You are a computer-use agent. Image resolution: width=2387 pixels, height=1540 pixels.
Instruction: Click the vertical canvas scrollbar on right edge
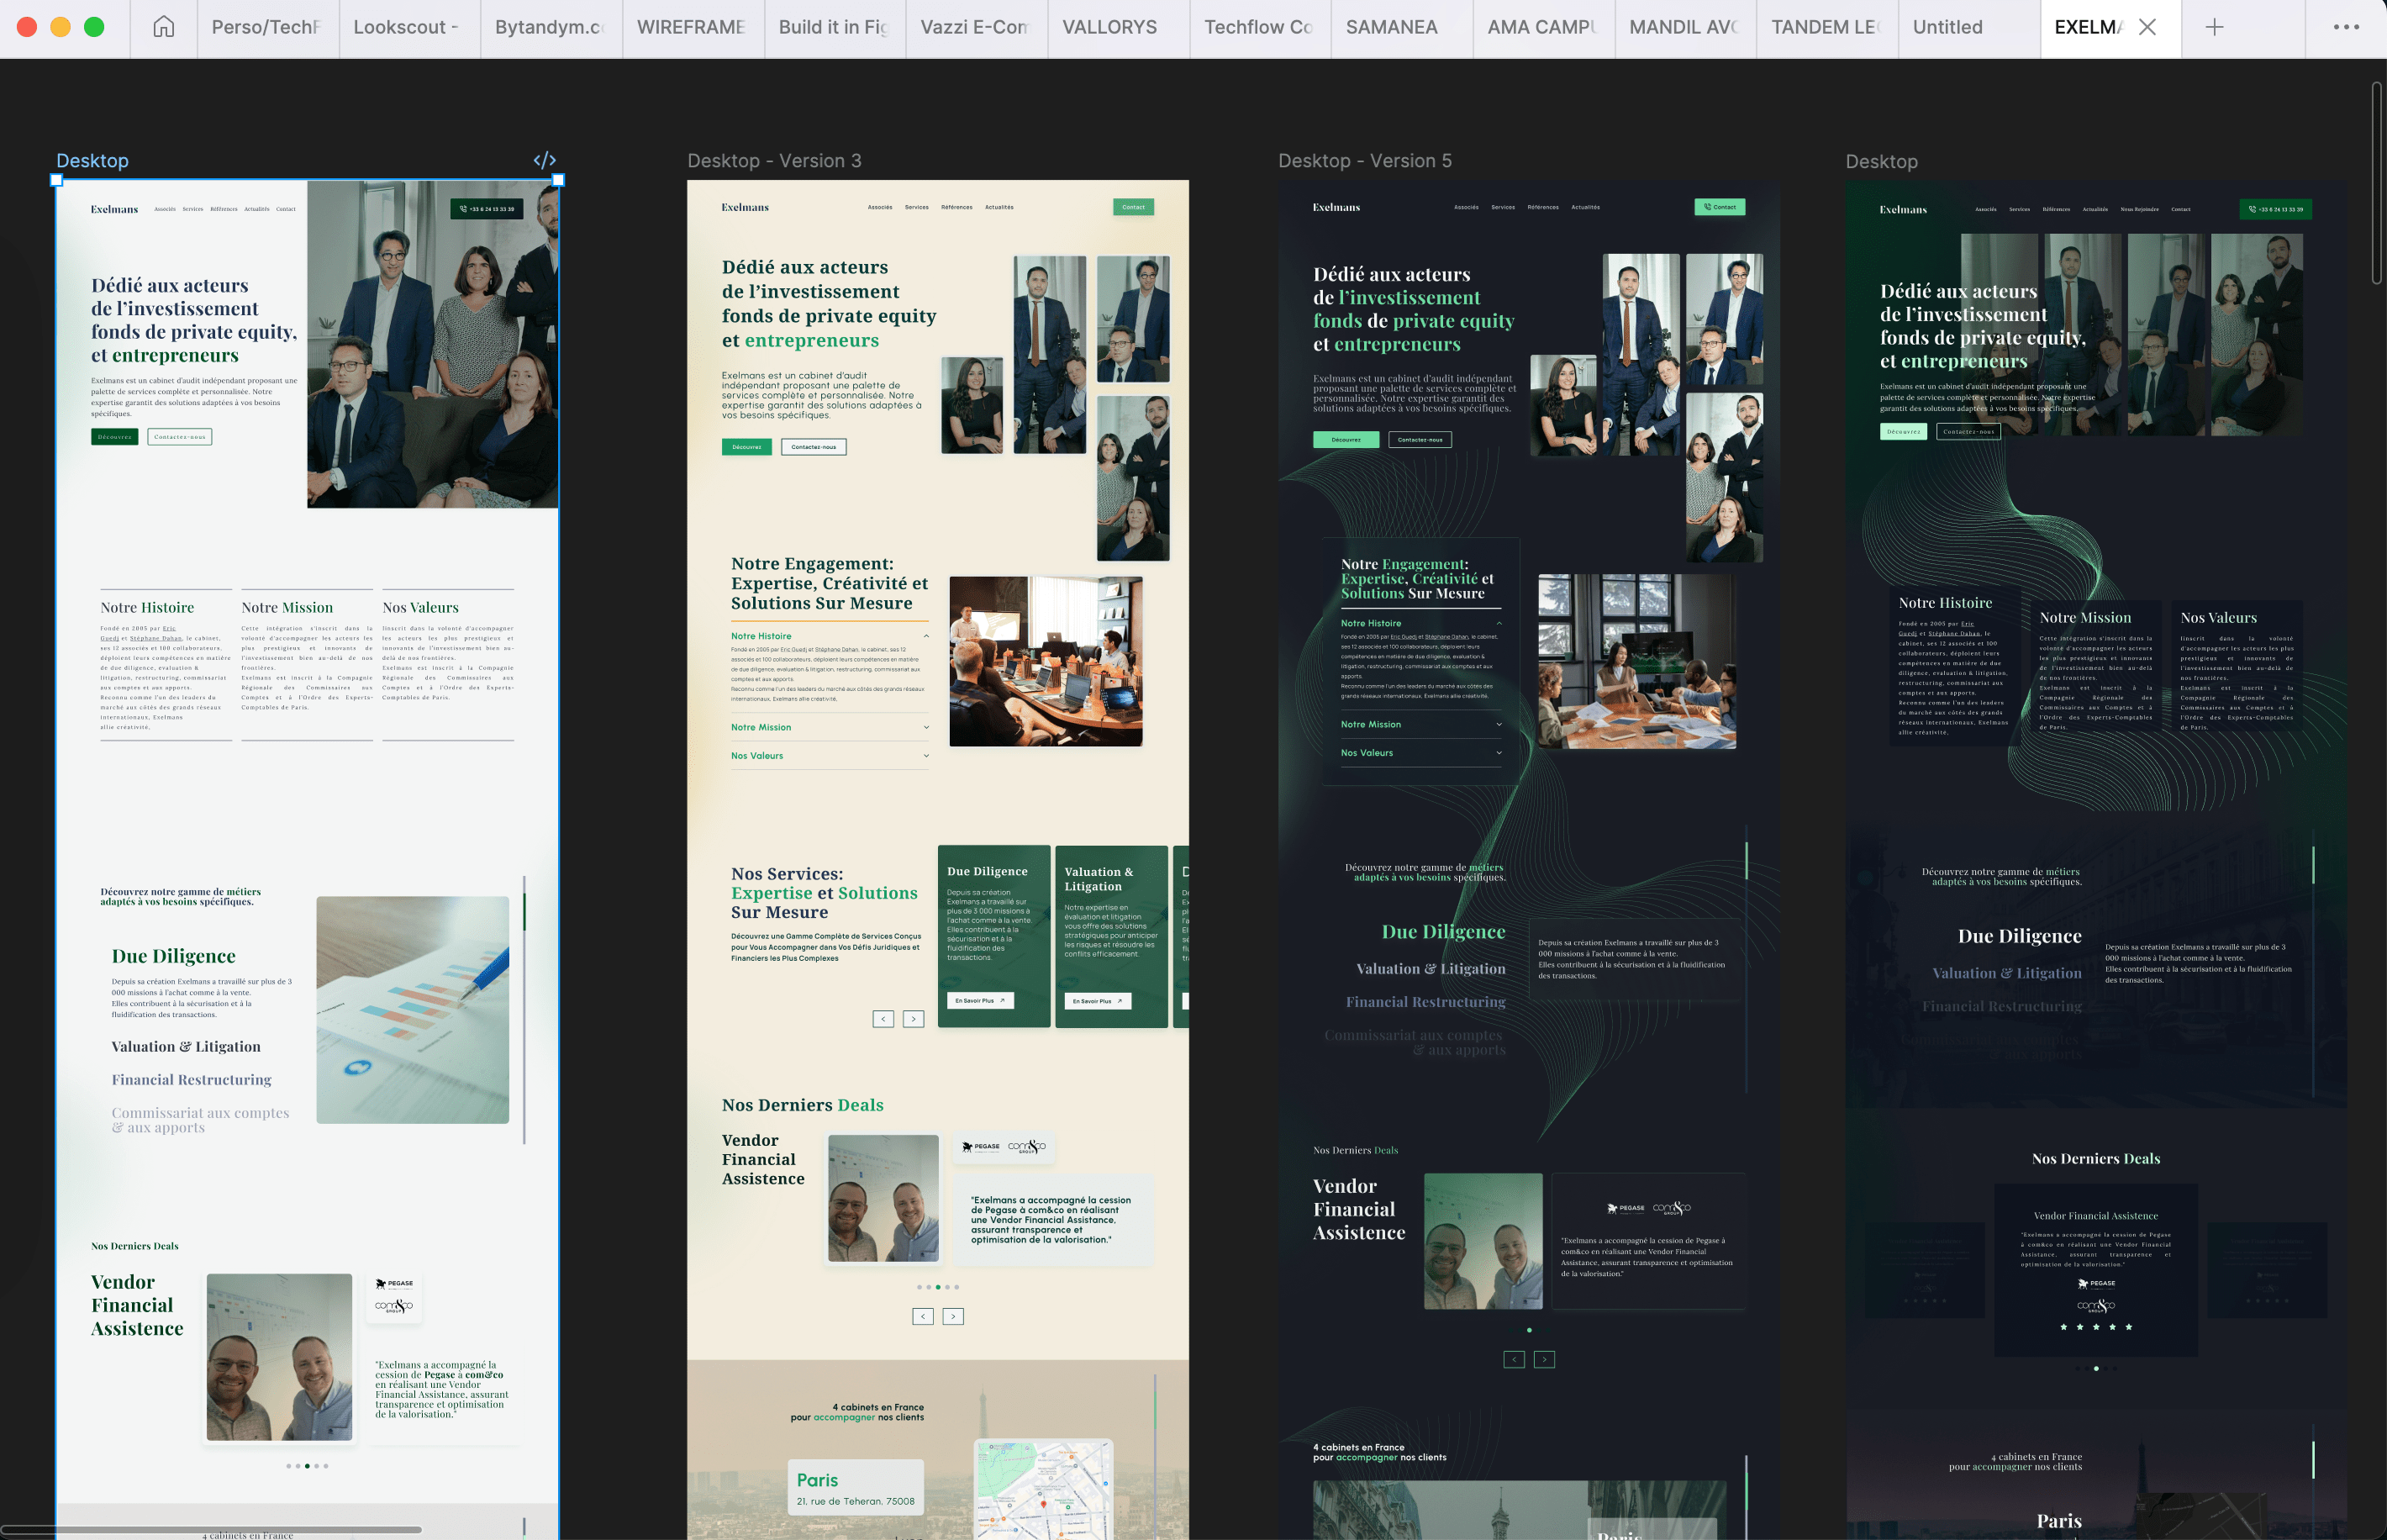(x=2377, y=183)
